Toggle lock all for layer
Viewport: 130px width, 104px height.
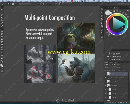point(115,70)
